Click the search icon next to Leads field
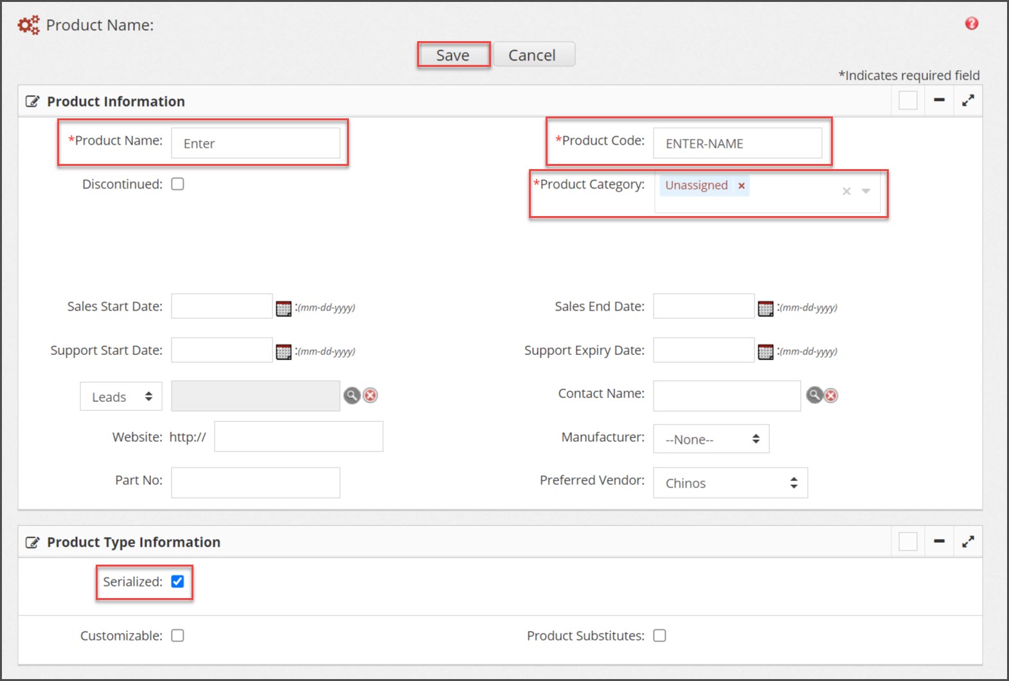Screen dimensions: 1009x681 pos(352,395)
